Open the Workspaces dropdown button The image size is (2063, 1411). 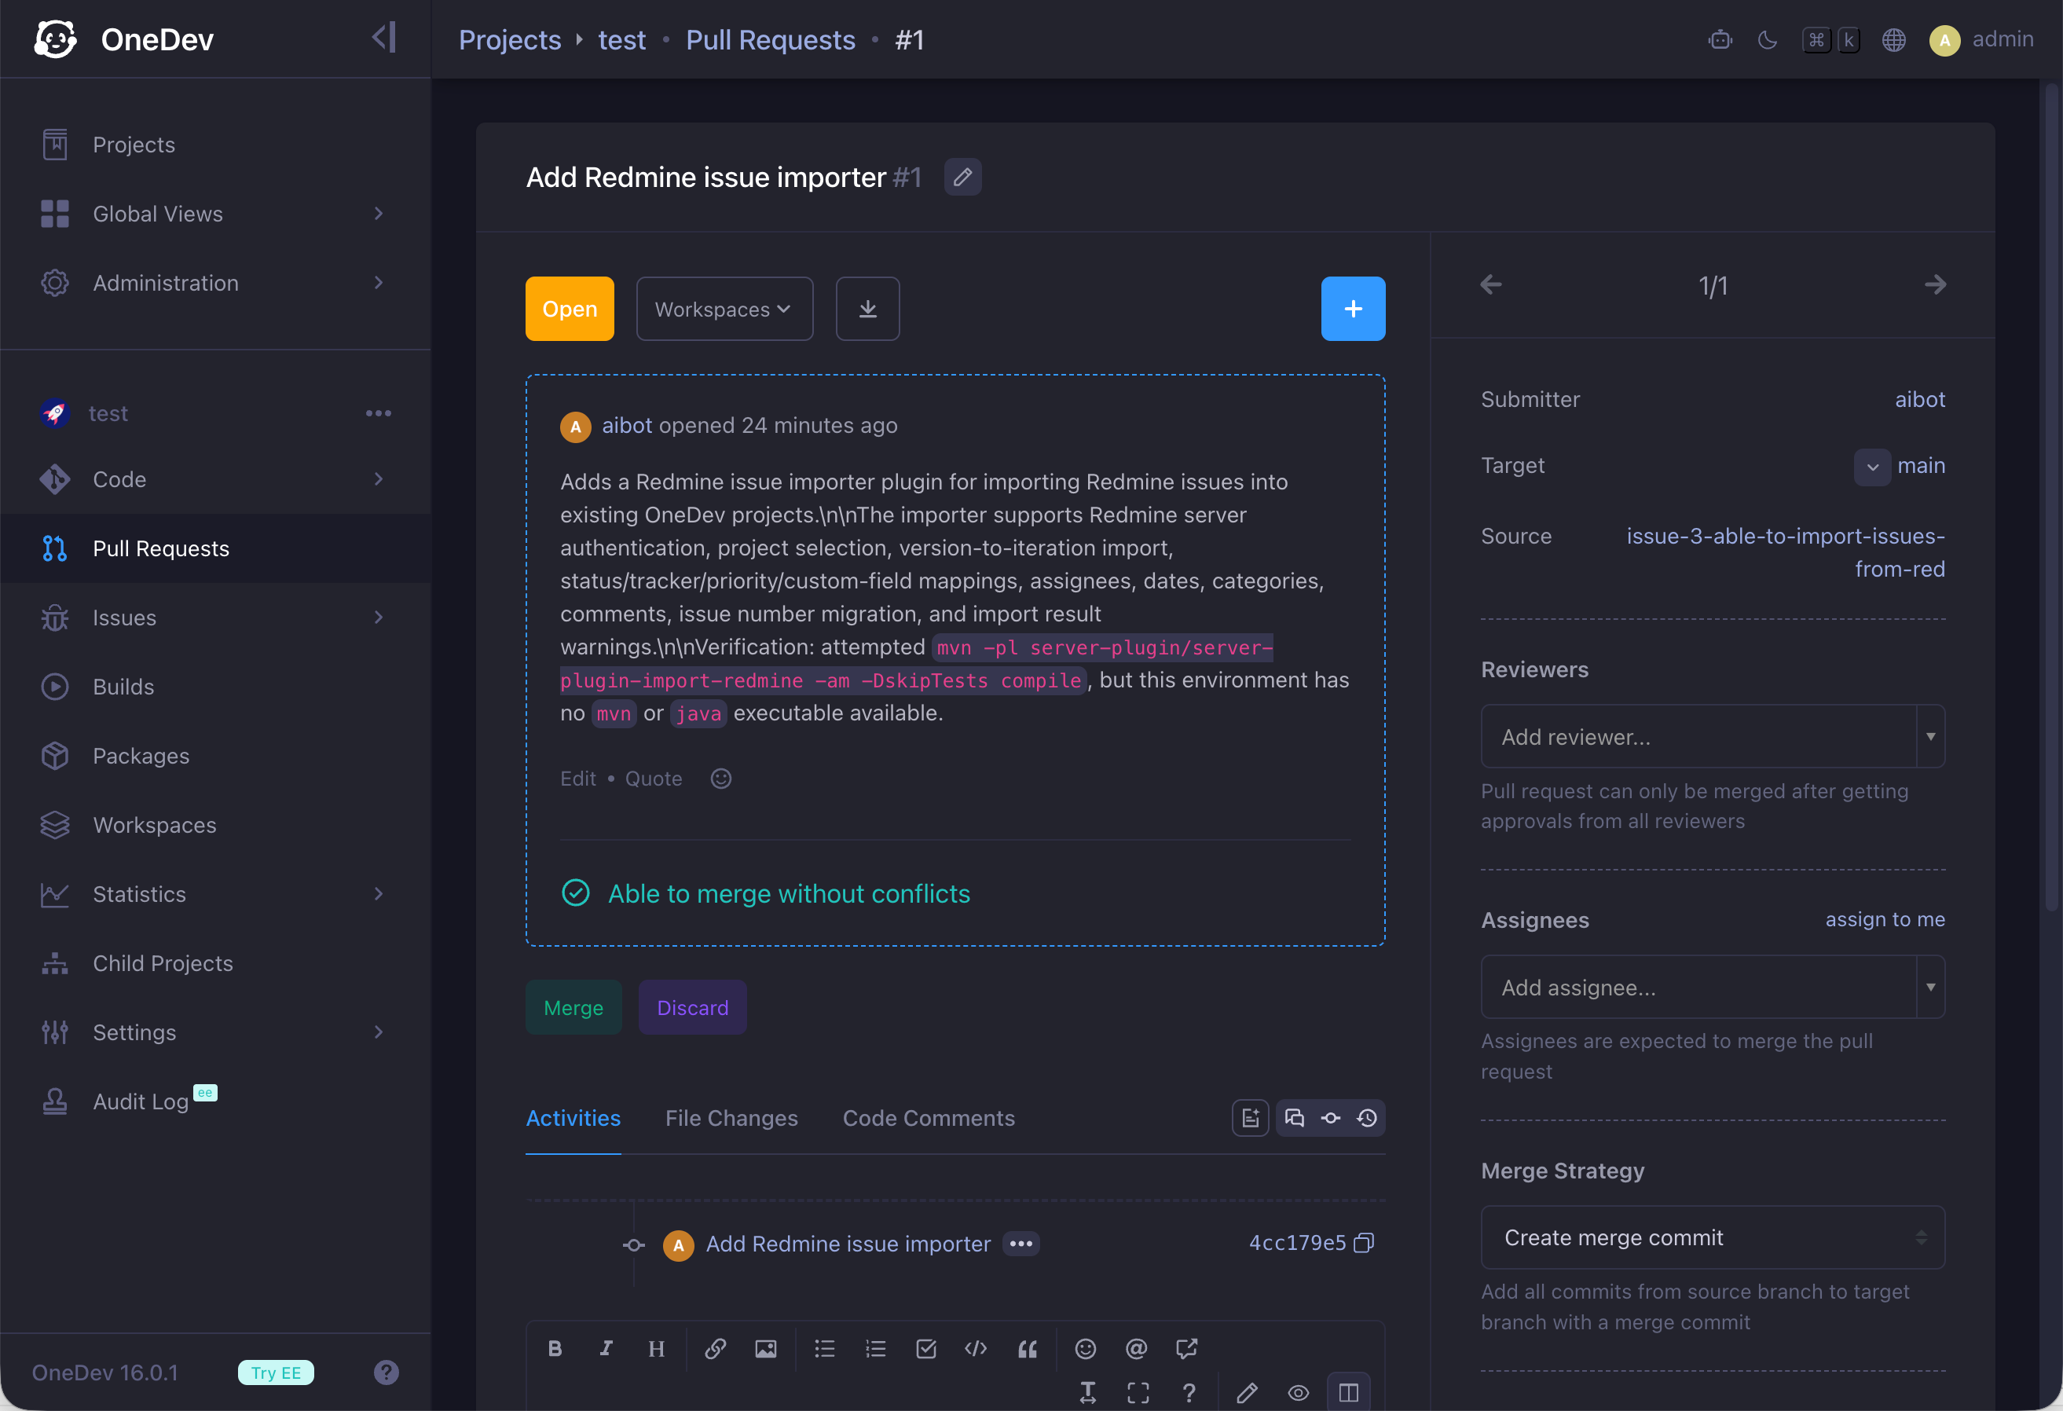point(724,309)
